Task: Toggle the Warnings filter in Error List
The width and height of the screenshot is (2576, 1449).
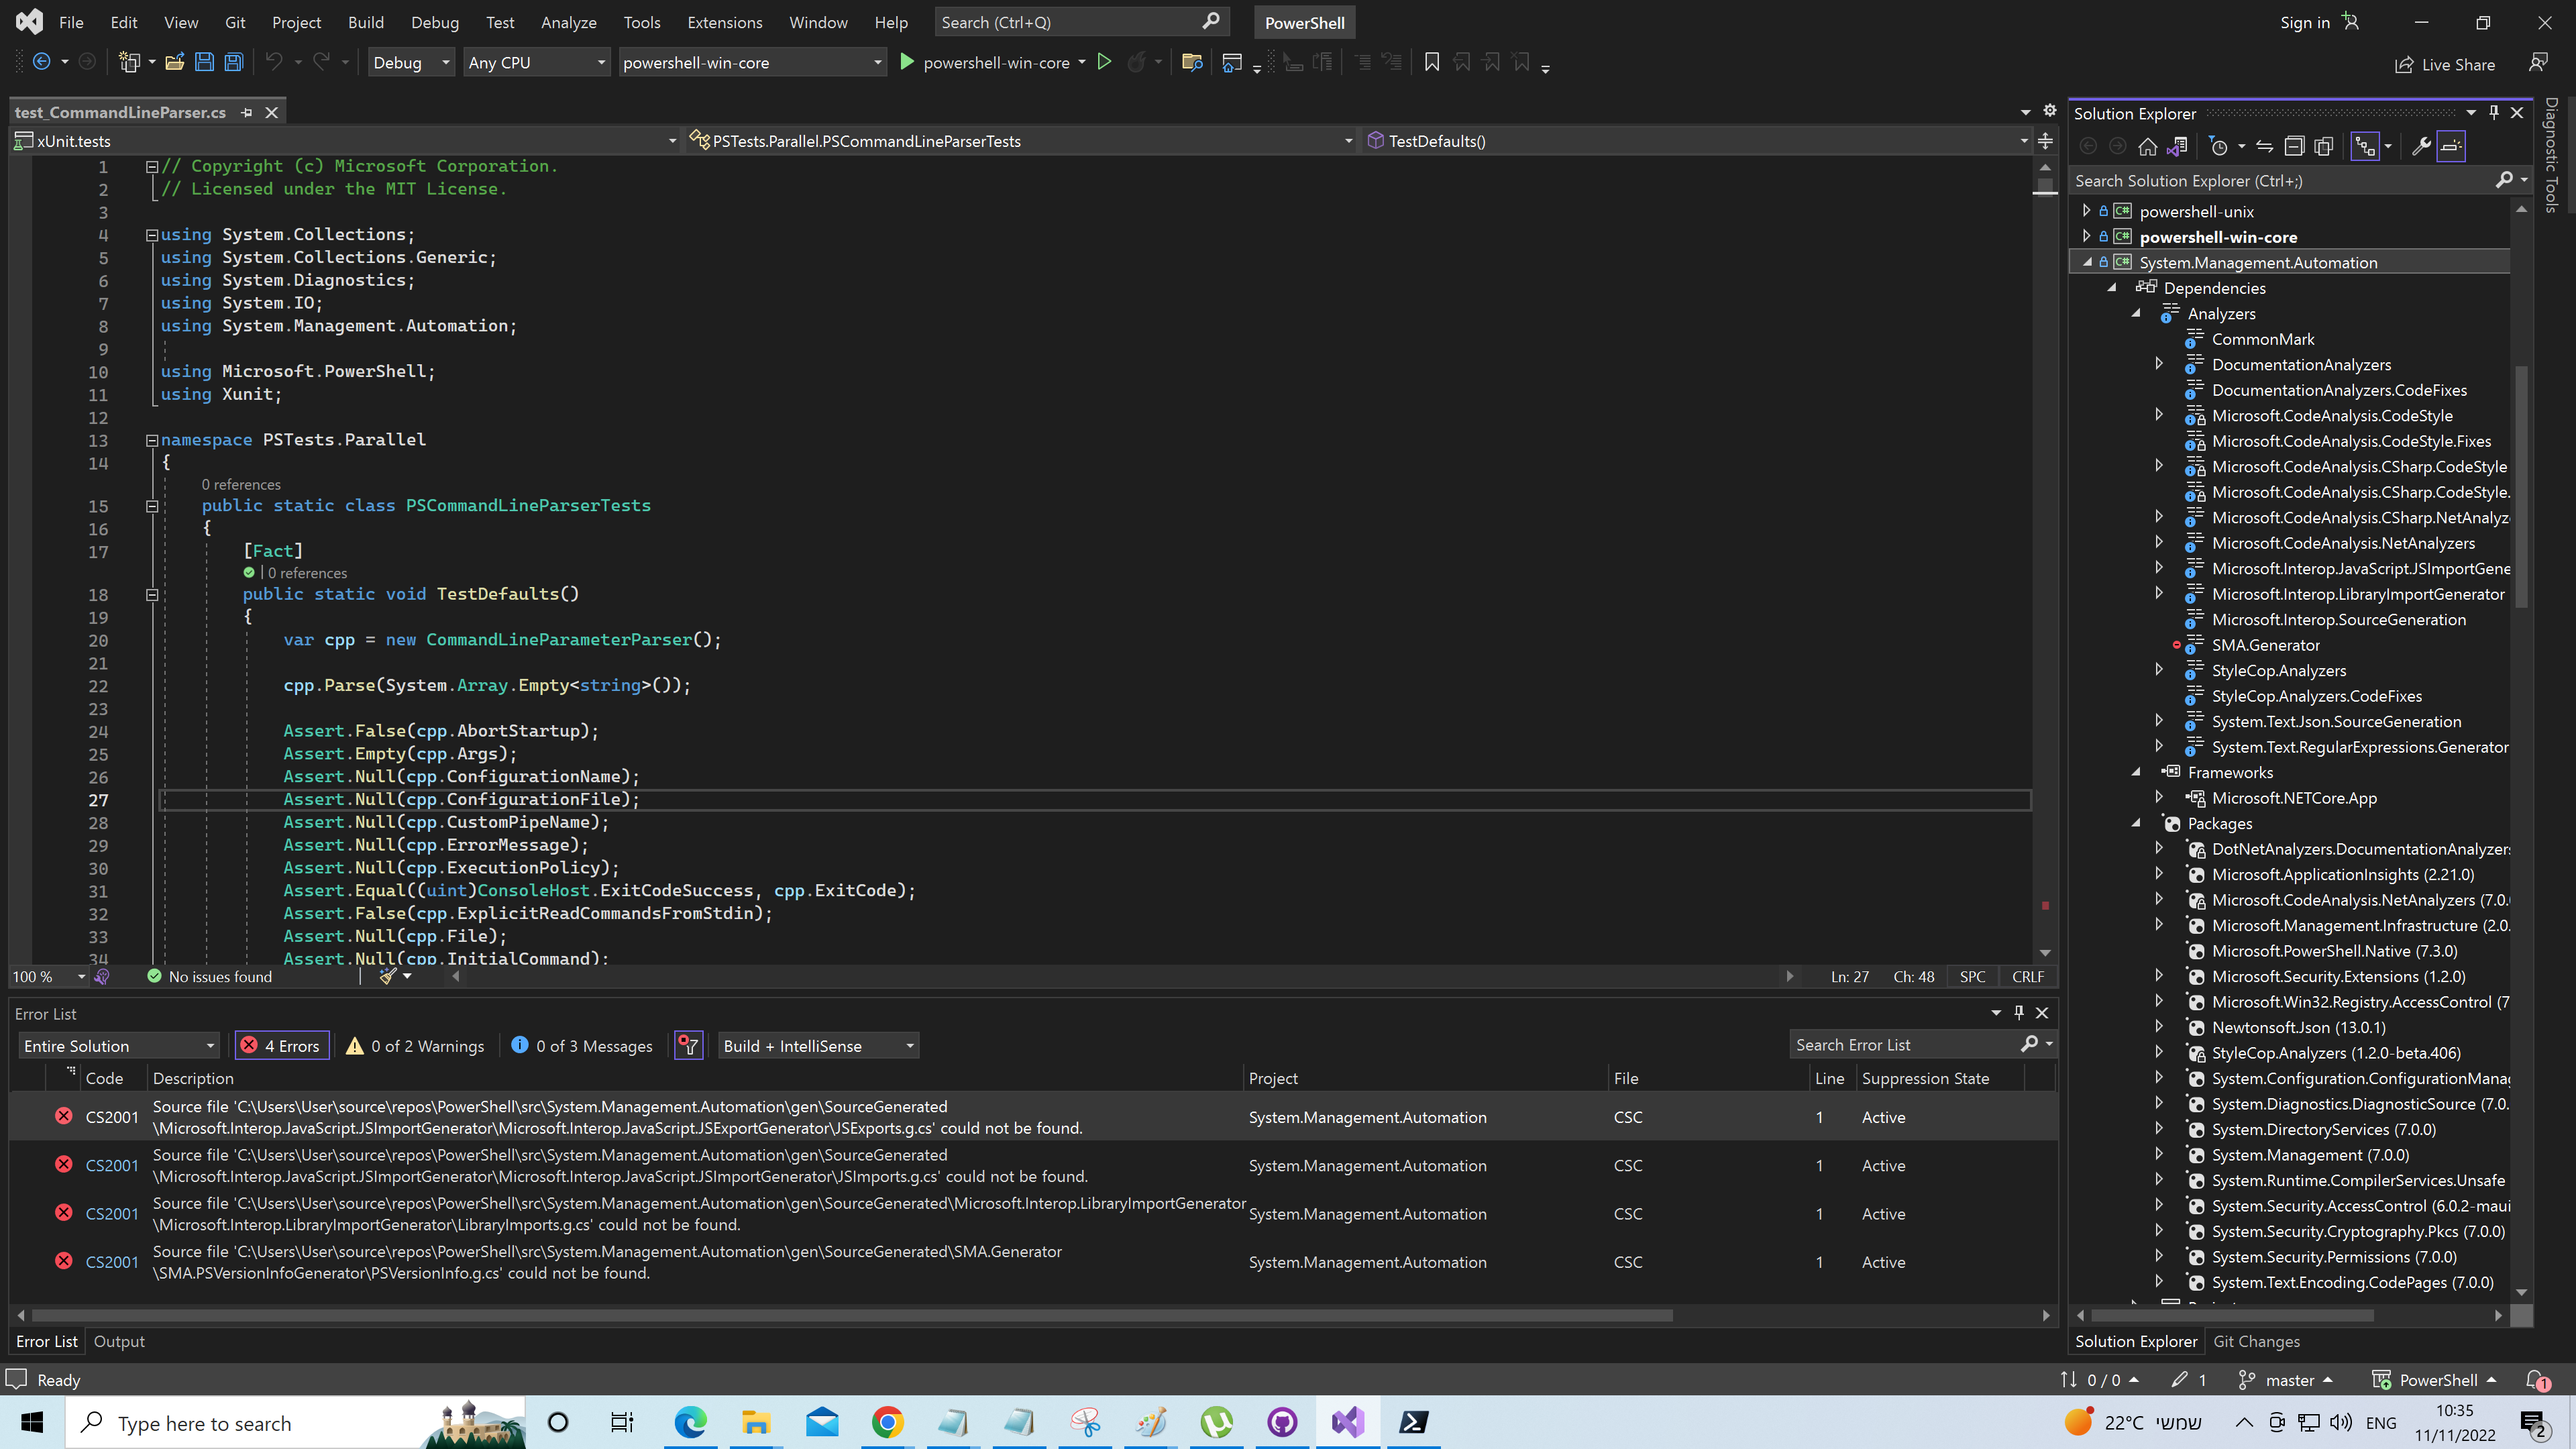Action: 415,1045
